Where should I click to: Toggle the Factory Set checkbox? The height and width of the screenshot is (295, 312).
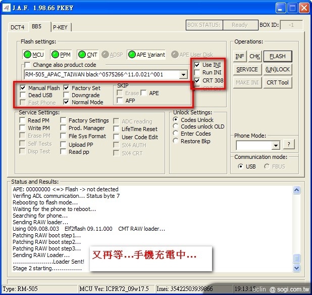pyautogui.click(x=66, y=88)
